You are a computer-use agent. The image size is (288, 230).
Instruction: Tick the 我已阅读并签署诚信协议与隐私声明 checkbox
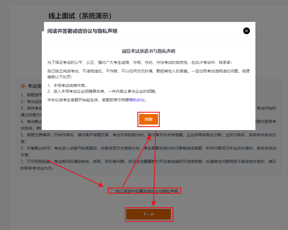point(112,191)
